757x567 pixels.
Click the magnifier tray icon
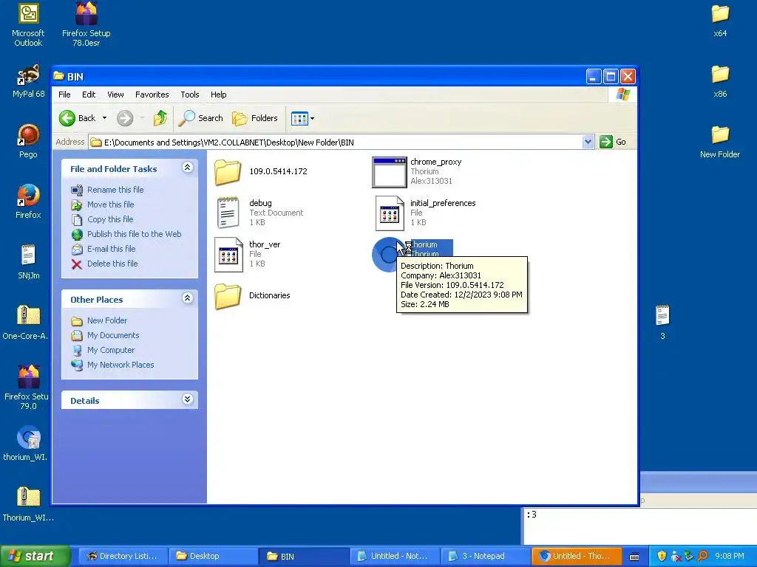pos(702,557)
